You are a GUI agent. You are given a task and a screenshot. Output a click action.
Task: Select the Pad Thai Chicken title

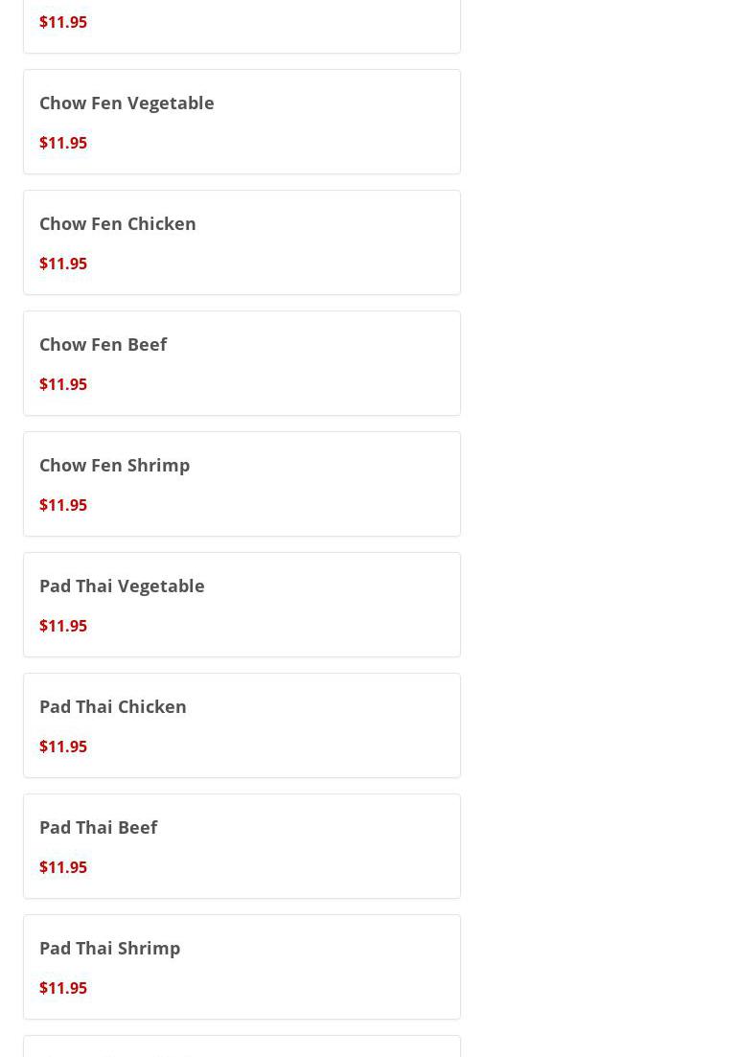[113, 706]
